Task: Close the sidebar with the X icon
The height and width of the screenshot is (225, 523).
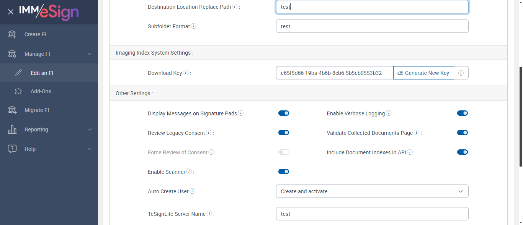Action: point(11,12)
